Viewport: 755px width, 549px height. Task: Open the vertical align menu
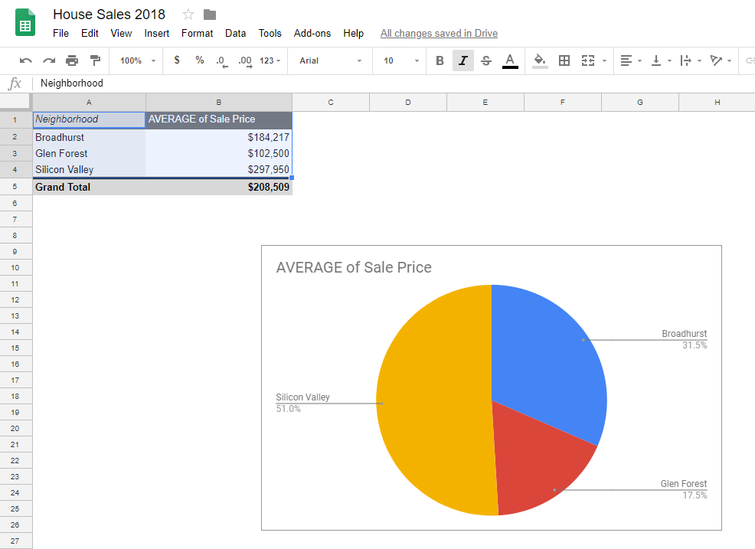coord(655,60)
